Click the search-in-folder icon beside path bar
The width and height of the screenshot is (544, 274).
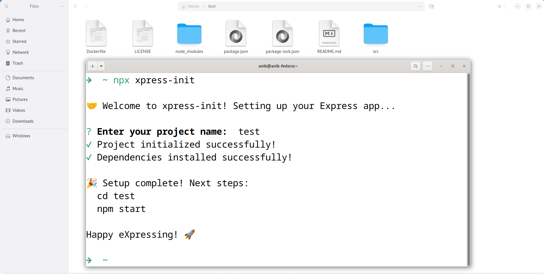(x=432, y=6)
